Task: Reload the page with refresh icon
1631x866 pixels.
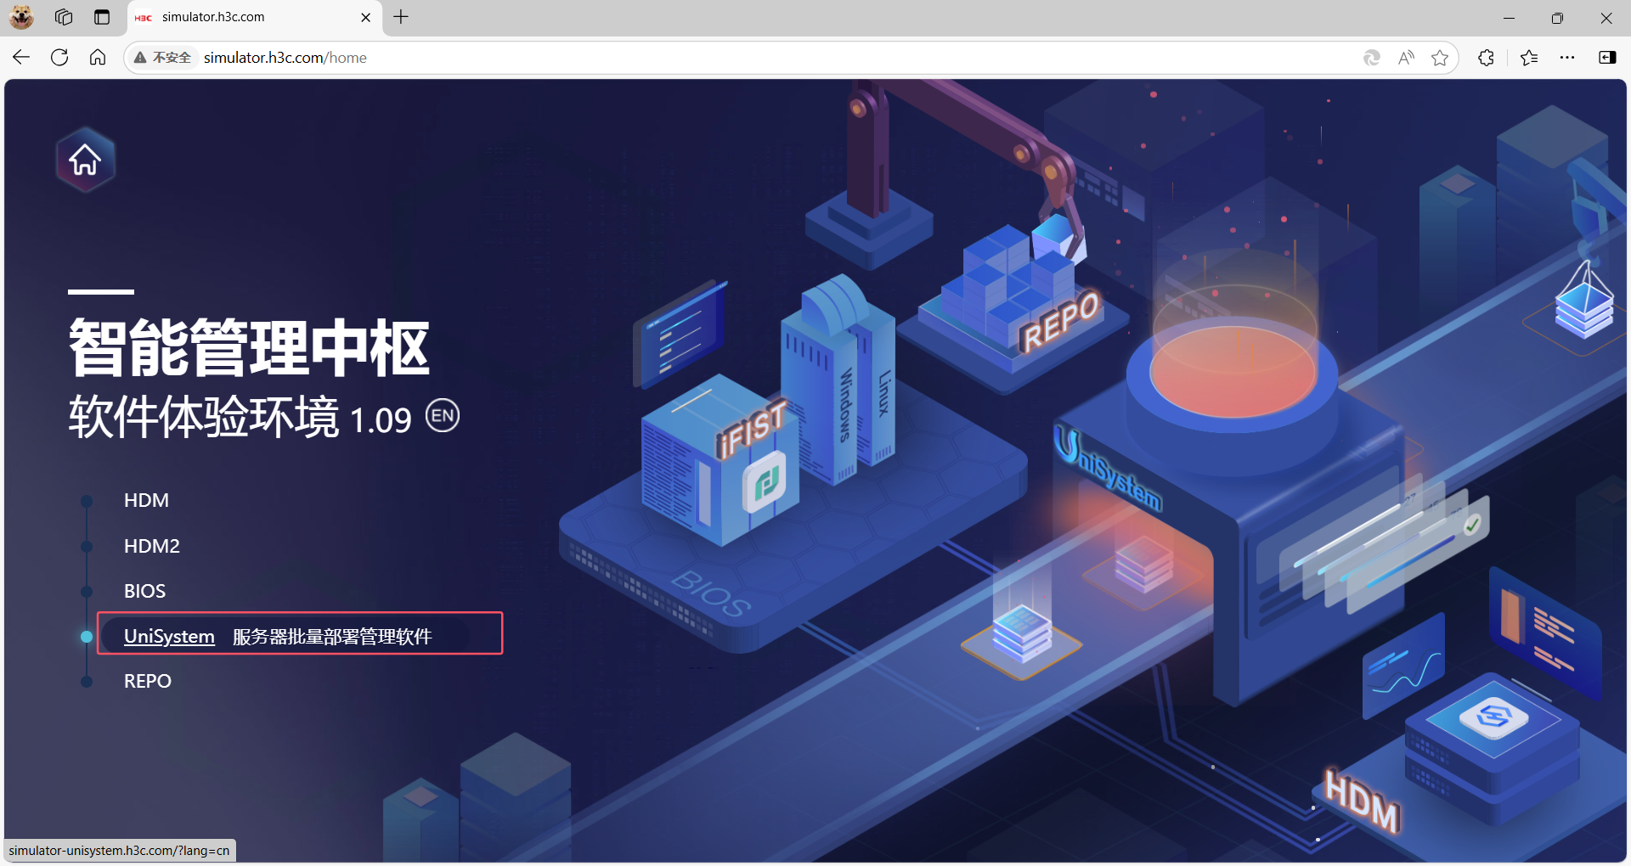Action: [x=59, y=58]
